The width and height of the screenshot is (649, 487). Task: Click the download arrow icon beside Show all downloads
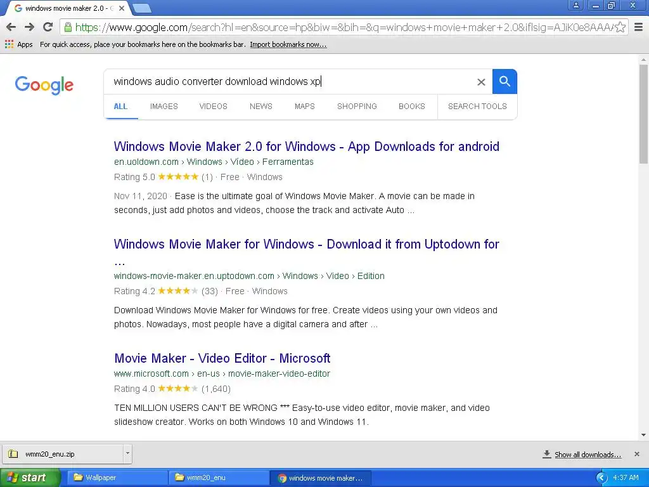(547, 454)
